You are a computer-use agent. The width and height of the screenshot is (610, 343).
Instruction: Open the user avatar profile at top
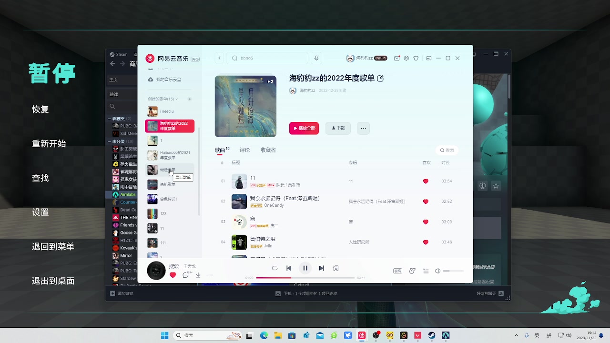pyautogui.click(x=350, y=58)
